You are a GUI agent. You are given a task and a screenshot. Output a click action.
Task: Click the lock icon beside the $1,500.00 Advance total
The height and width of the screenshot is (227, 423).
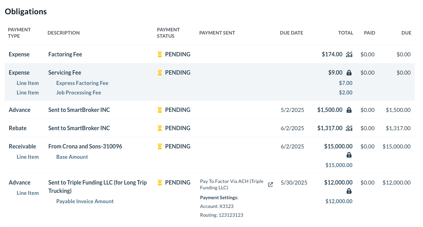tap(349, 110)
